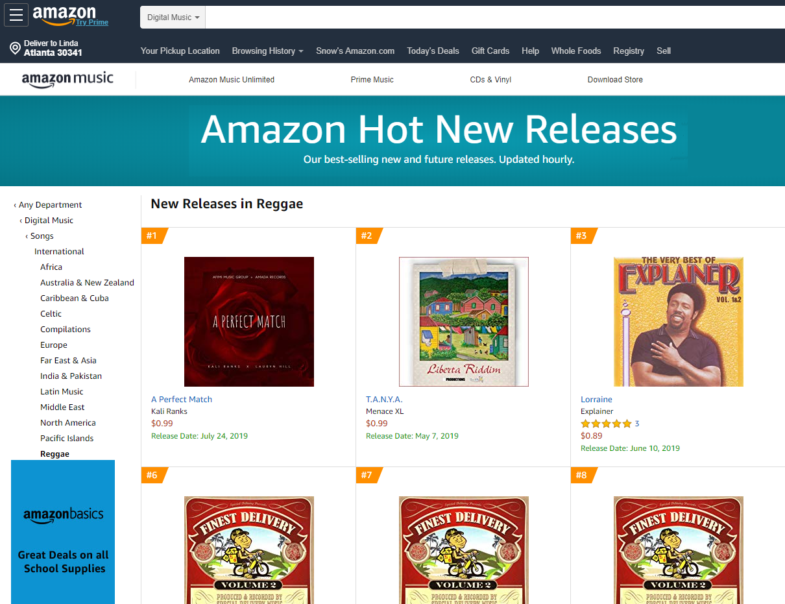Click the Try Prime link

tap(91, 22)
